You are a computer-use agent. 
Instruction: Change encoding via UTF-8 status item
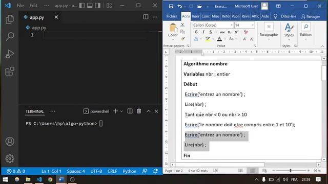pos(96,171)
